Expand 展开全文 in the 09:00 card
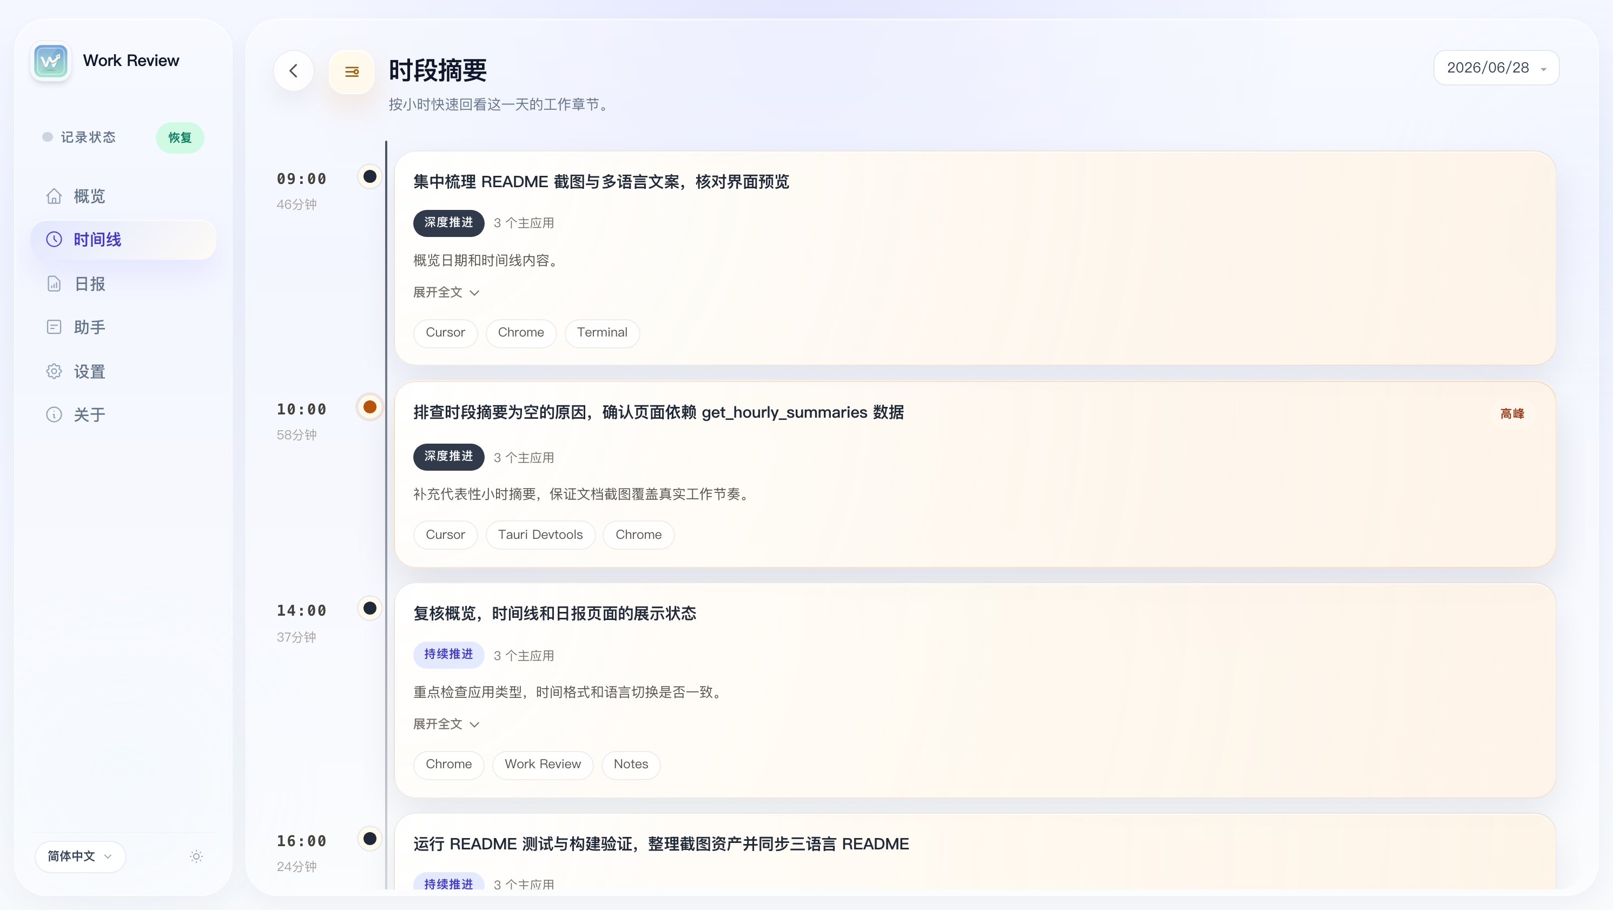This screenshot has width=1613, height=910. click(446, 293)
